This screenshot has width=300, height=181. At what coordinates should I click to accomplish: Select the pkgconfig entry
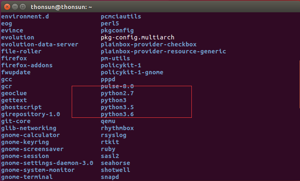point(117,30)
